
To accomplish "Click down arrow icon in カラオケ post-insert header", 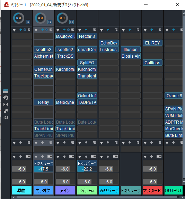I will click(42, 143).
